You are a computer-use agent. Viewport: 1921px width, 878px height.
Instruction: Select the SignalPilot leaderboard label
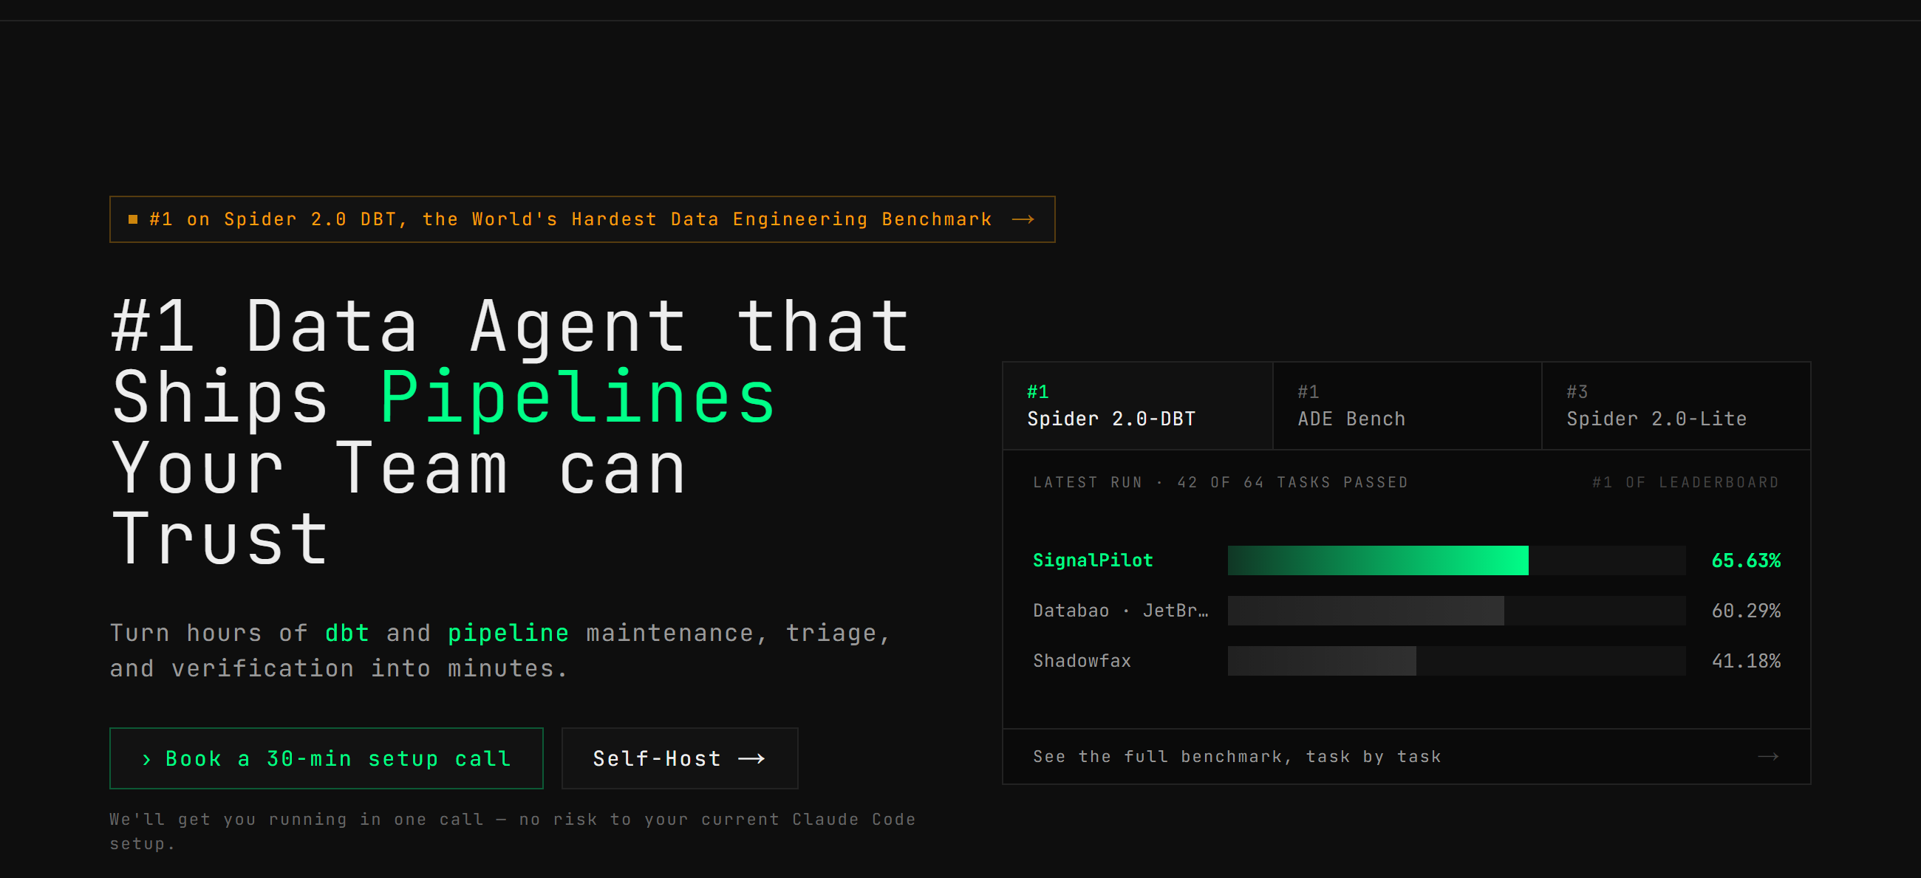pyautogui.click(x=1093, y=560)
